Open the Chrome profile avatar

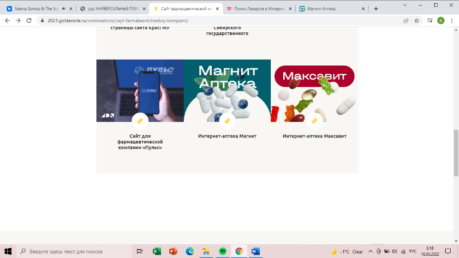click(441, 20)
